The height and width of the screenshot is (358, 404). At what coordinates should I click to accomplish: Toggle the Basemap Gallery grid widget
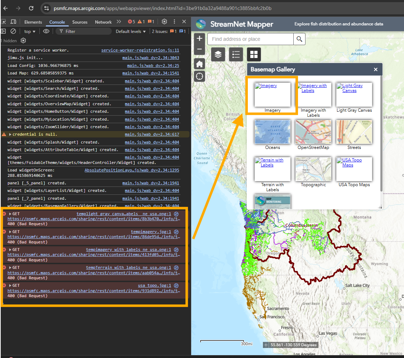254,54
